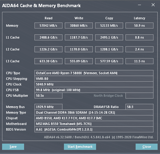Select Memory Latency value 50.9 ns
Screen dimensions: 160x154
click(x=139, y=26)
